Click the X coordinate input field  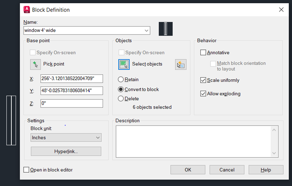[x=72, y=79]
